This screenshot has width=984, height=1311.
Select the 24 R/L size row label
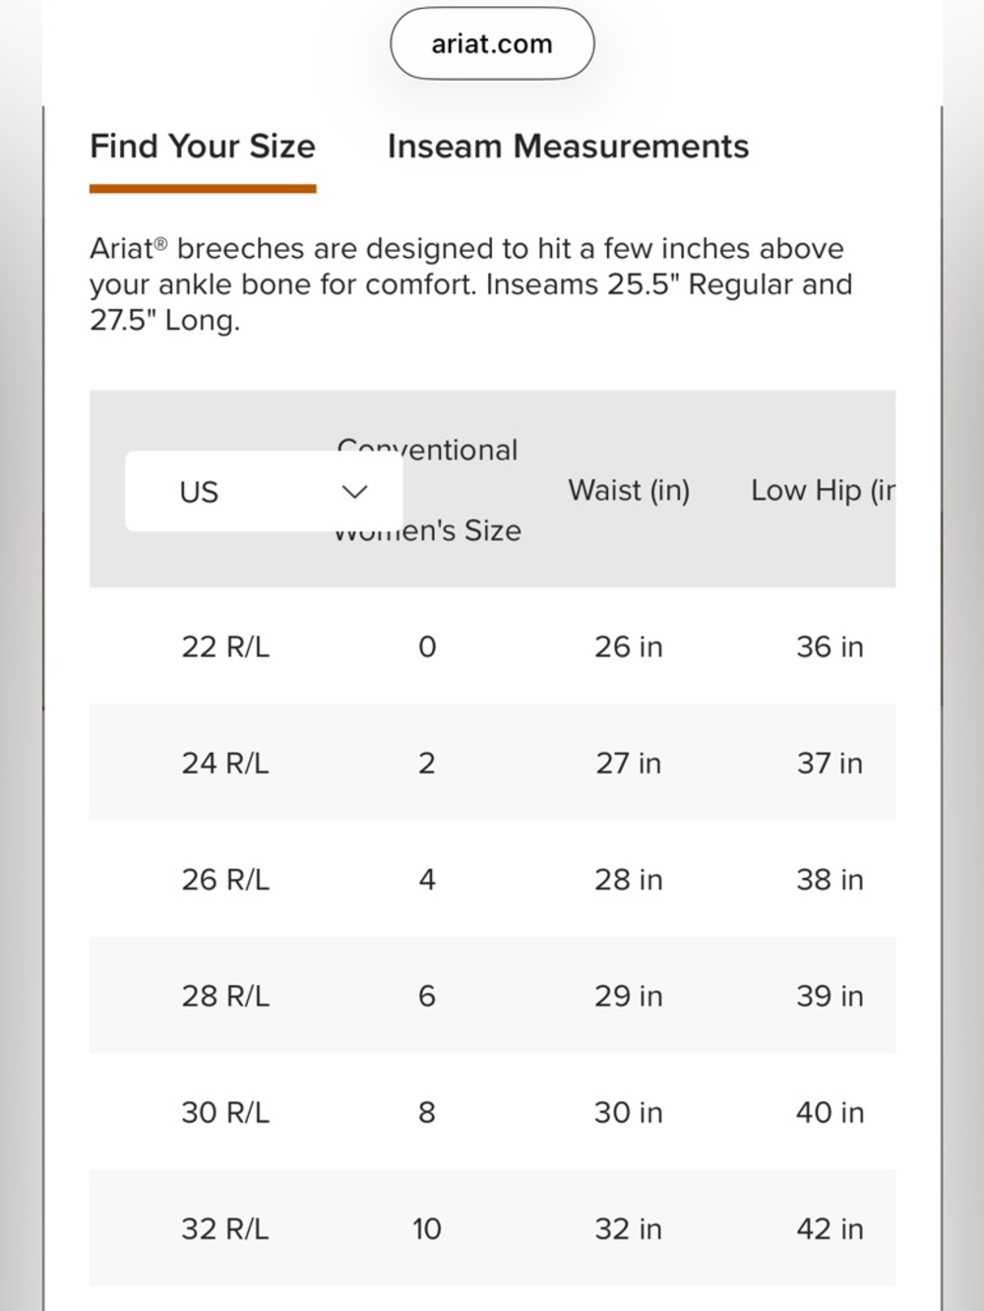click(x=225, y=763)
